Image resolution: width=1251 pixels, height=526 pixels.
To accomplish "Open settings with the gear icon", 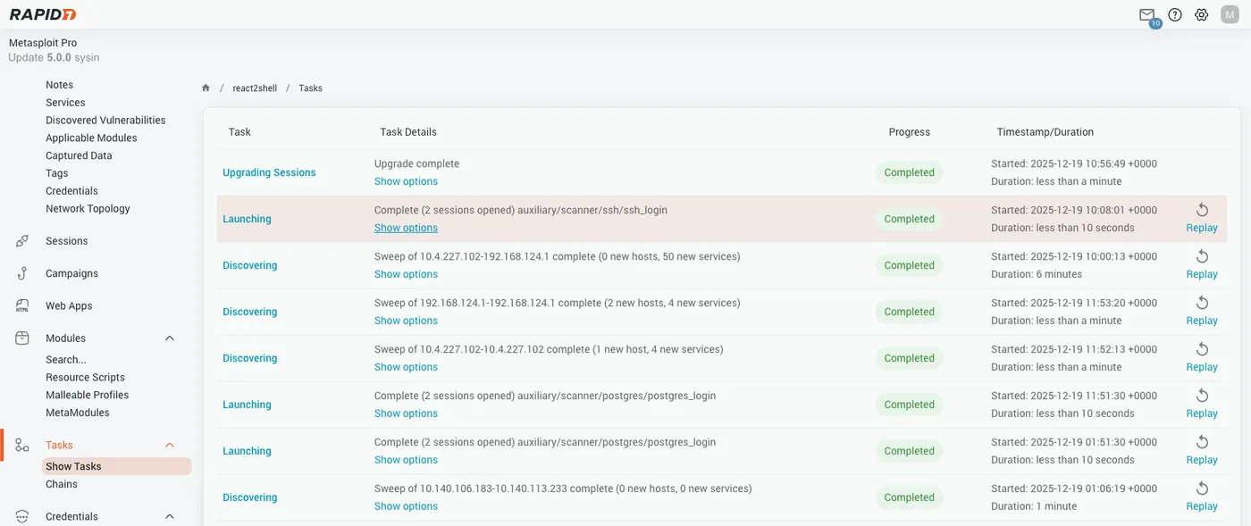I will click(1201, 14).
